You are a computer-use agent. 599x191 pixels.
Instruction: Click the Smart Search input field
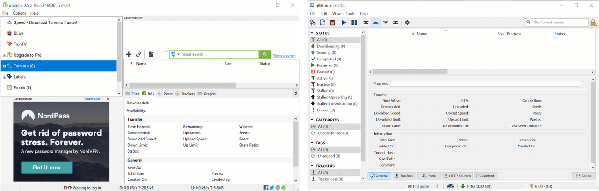pyautogui.click(x=219, y=54)
